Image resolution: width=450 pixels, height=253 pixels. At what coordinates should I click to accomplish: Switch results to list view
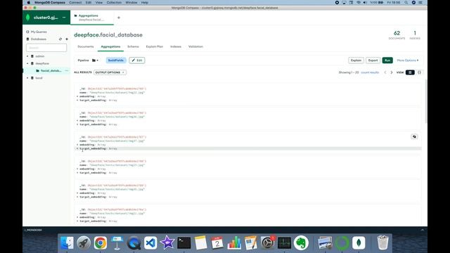pos(410,72)
